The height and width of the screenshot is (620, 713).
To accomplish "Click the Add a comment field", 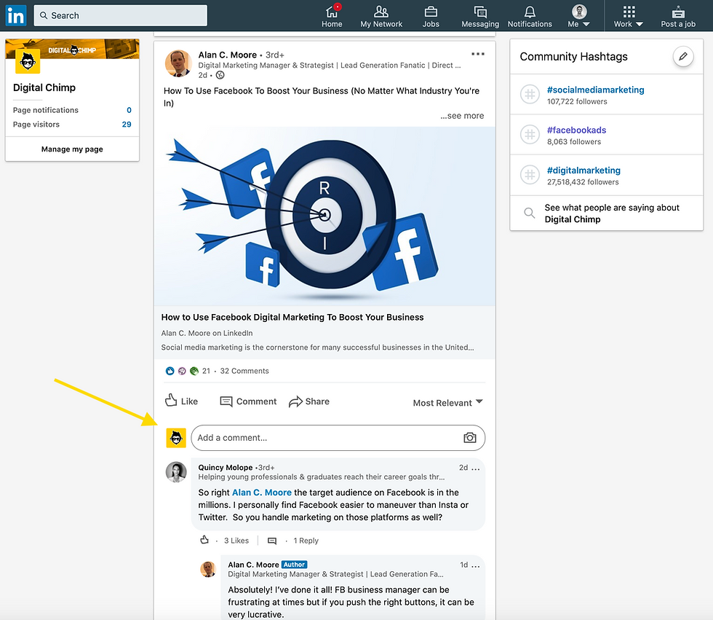I will click(338, 438).
